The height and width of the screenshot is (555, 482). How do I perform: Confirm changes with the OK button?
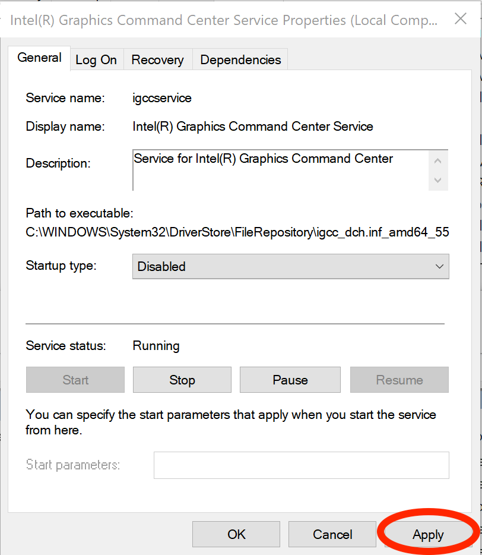[x=236, y=534]
